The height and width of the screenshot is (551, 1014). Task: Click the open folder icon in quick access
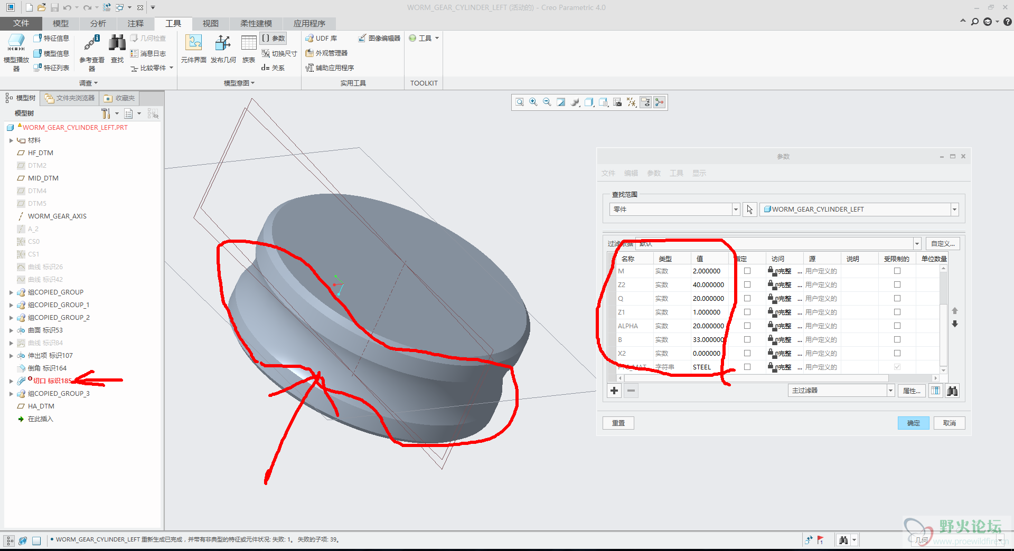coord(42,7)
